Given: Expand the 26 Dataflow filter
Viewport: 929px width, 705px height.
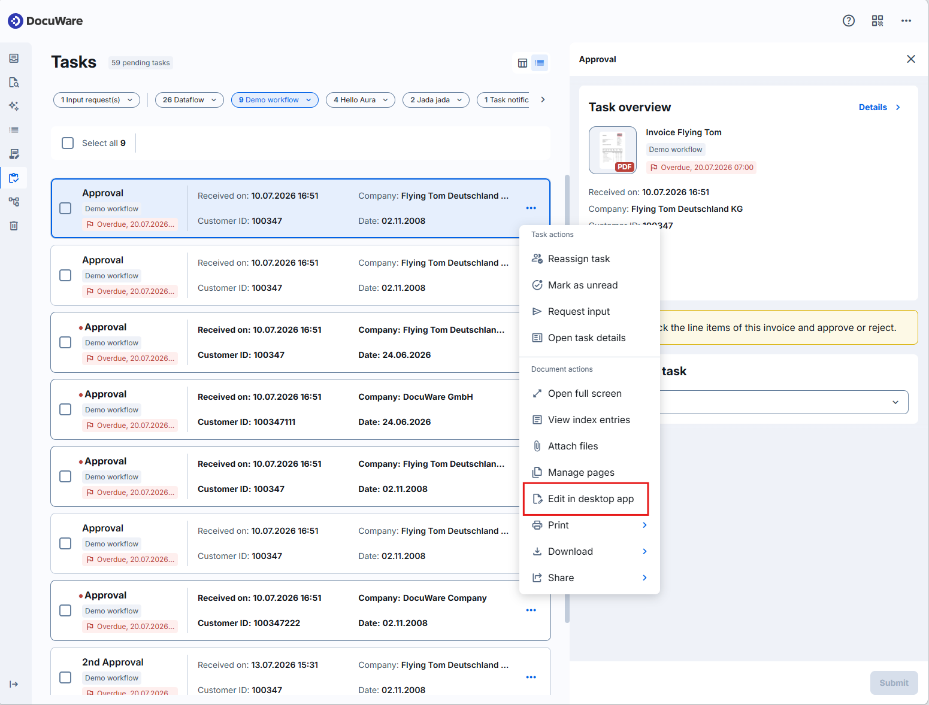Looking at the screenshot, I should tap(189, 100).
